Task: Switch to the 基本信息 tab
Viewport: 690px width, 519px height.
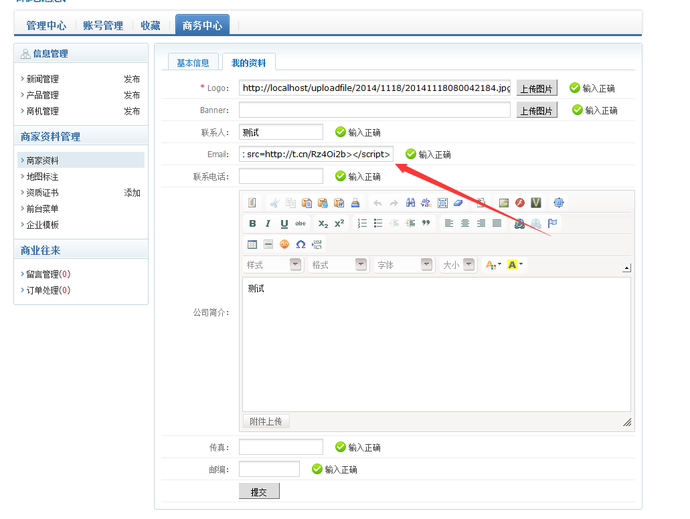Action: (193, 63)
